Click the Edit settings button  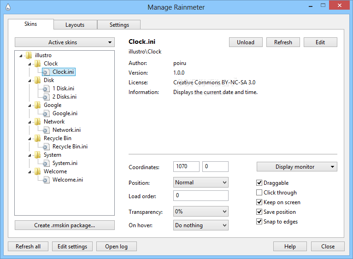(x=72, y=247)
